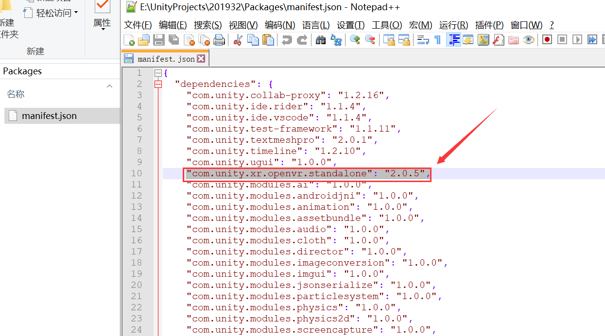
Task: Close the current document via toolbar icon
Action: pyautogui.click(x=190, y=40)
